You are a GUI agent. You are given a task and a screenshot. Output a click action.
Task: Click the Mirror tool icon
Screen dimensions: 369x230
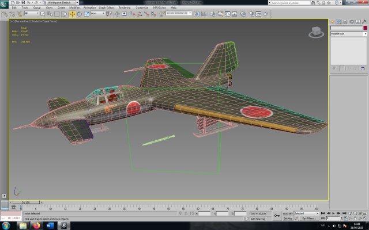pos(197,14)
